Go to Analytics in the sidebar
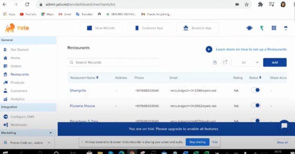 coord(17,99)
